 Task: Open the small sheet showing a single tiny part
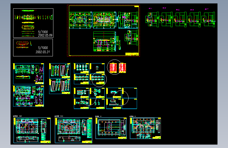pos(97,68)
